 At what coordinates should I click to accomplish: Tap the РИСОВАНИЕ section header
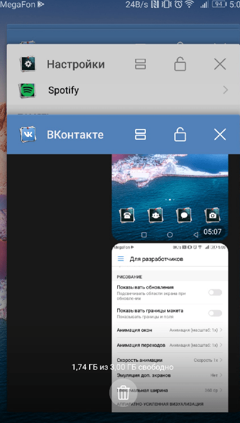click(x=130, y=277)
